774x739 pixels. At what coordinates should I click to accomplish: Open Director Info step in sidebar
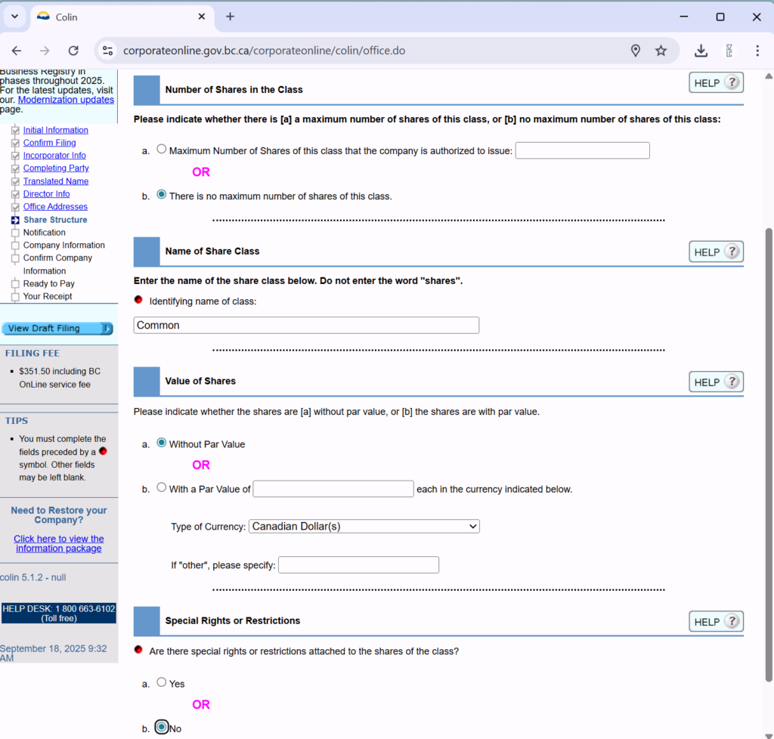46,194
